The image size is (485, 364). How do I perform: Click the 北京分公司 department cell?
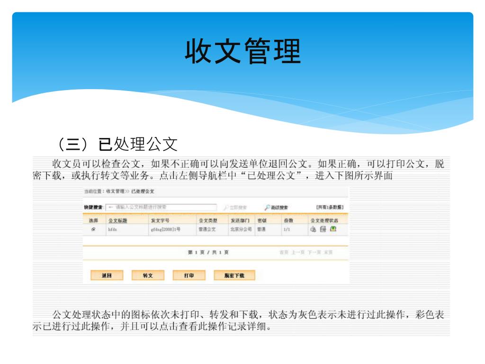click(241, 229)
